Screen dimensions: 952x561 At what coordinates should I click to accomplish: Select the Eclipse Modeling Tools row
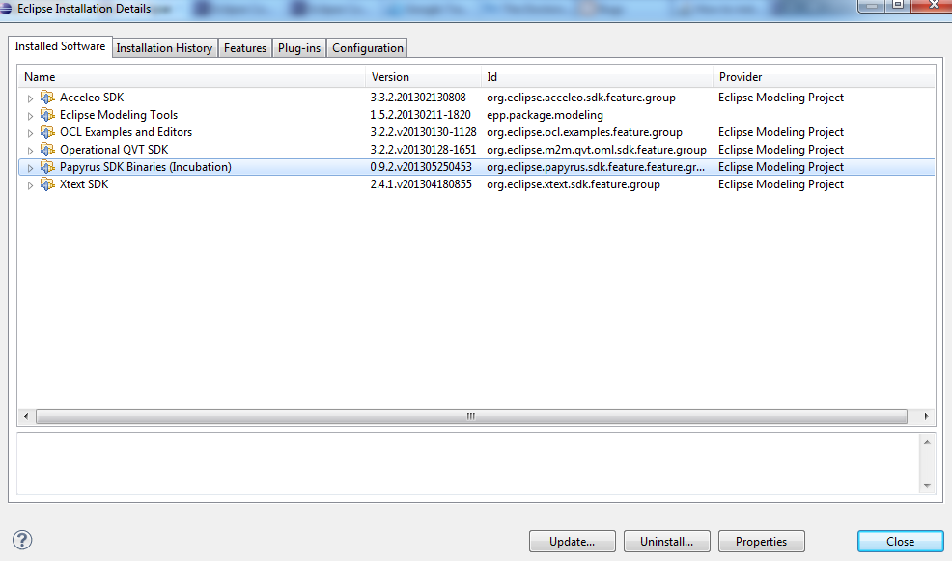(477, 115)
